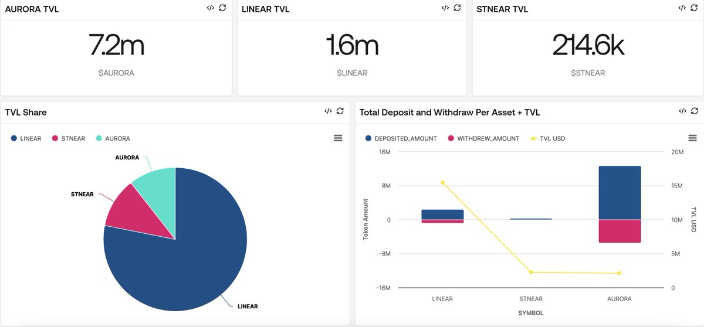704x327 pixels.
Task: Click the LINEAR x-axis category label
Action: [x=442, y=299]
